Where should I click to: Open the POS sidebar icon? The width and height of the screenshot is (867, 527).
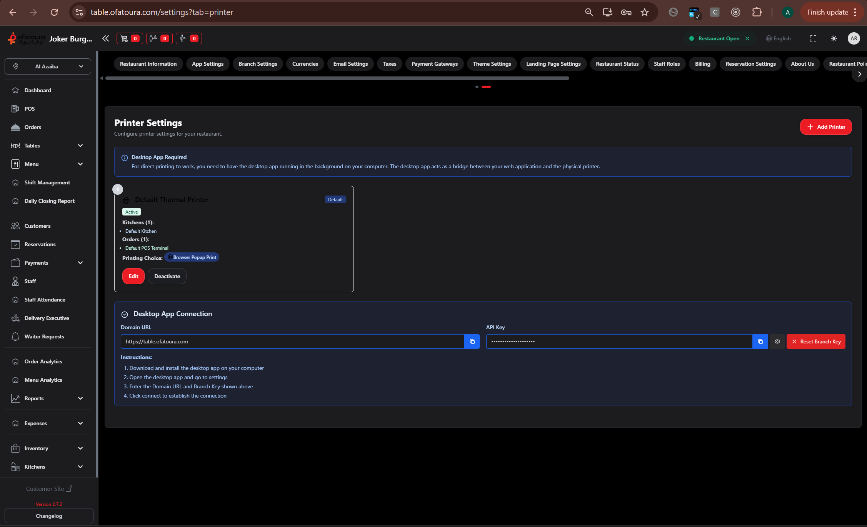click(15, 109)
